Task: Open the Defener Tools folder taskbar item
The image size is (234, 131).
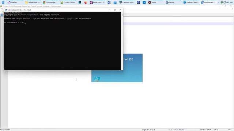Action: coord(33,3)
